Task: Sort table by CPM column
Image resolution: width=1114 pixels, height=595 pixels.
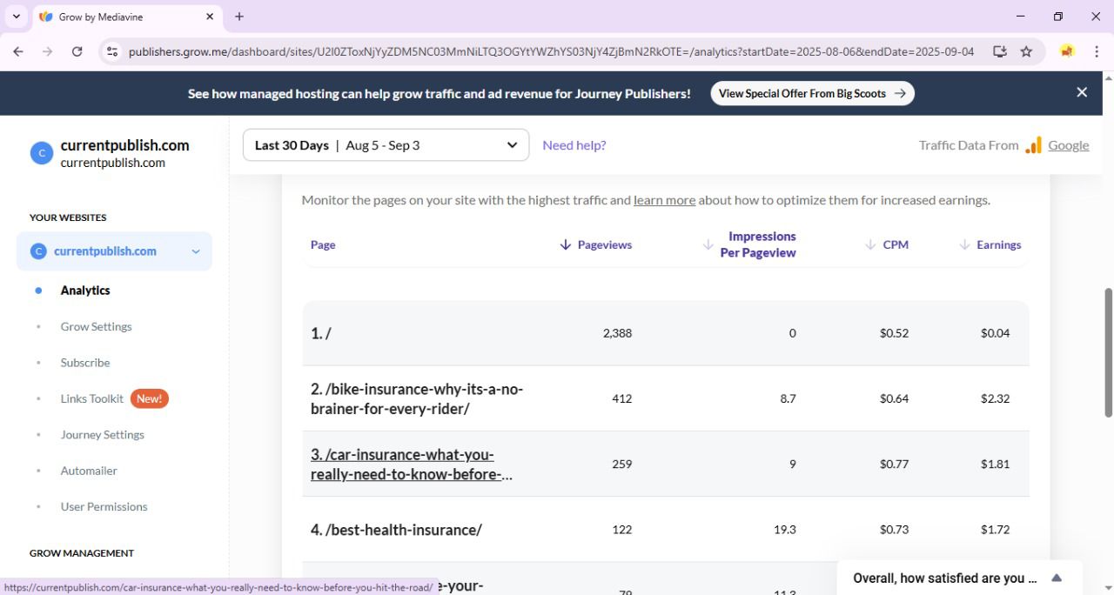Action: (887, 244)
